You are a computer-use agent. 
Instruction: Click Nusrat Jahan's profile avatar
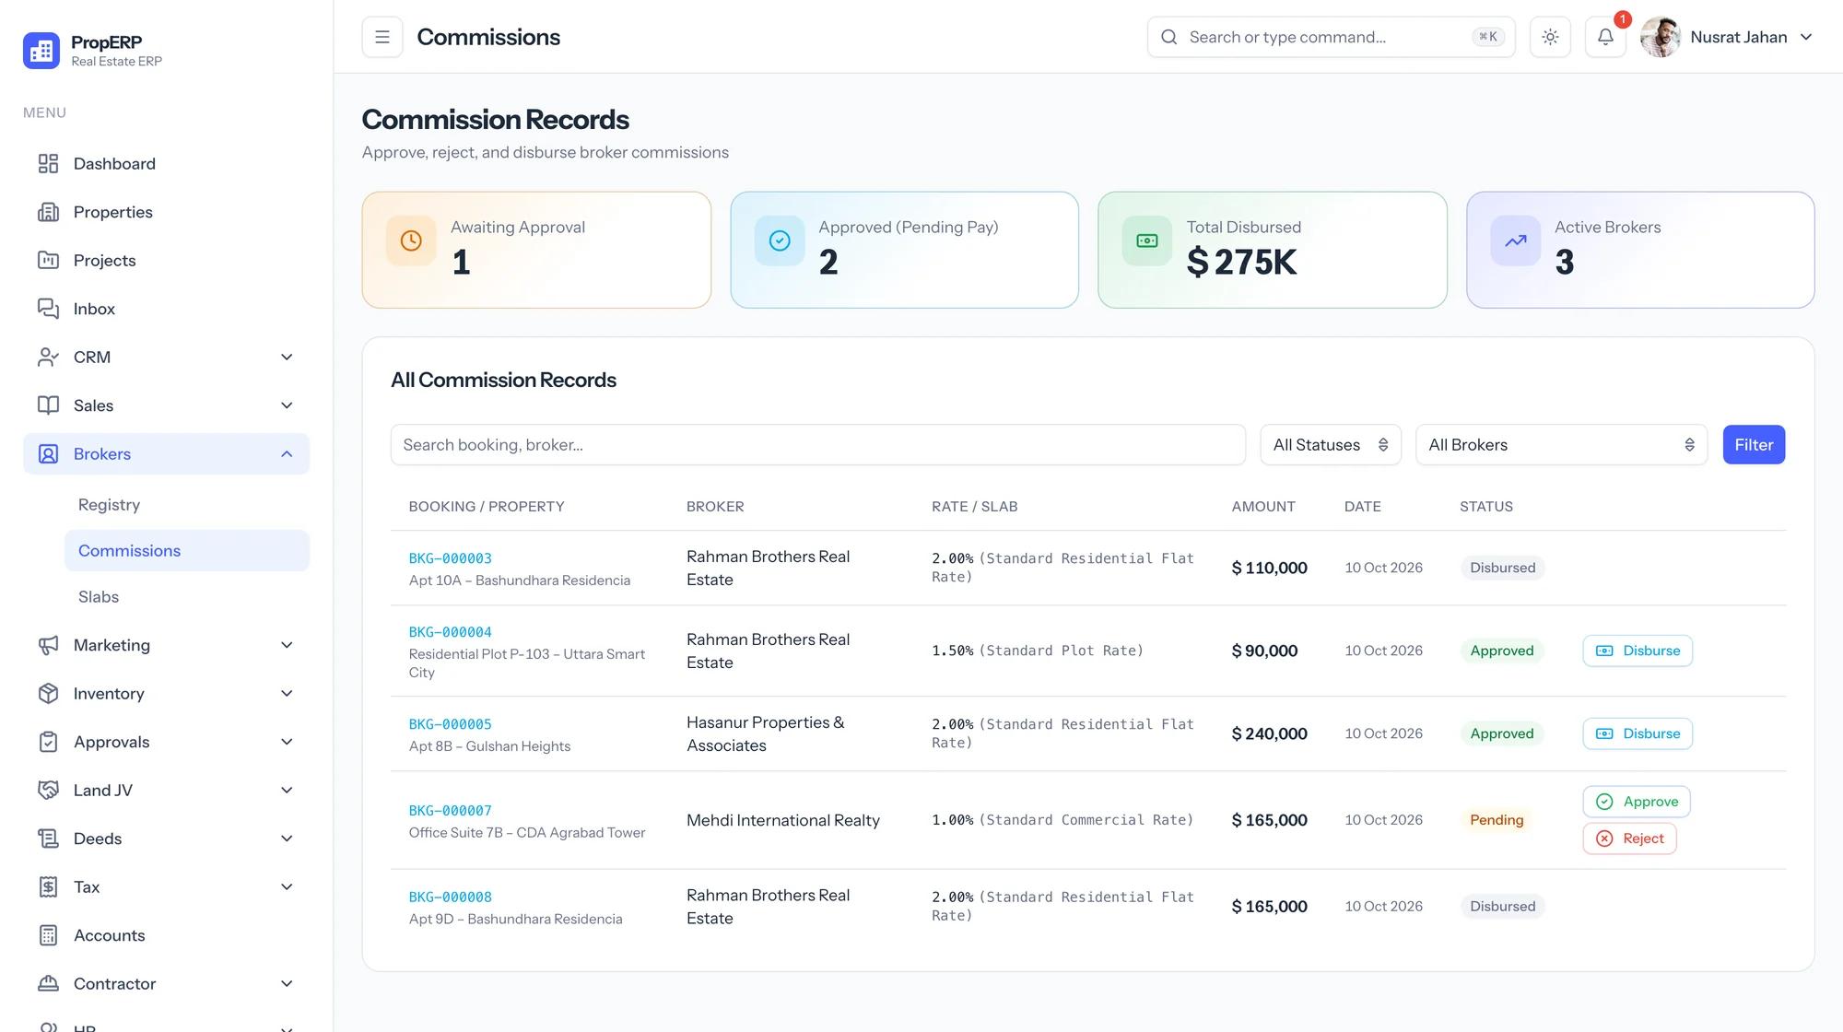point(1661,37)
